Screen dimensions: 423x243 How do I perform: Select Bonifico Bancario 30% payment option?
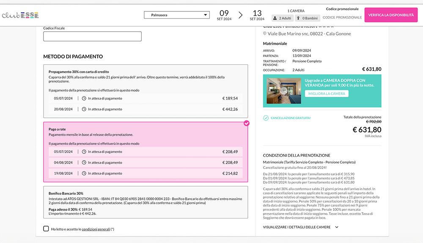[146, 202]
